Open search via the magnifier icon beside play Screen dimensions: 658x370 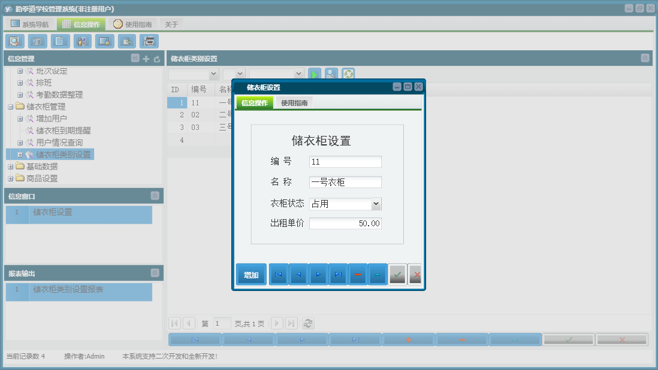tap(331, 74)
